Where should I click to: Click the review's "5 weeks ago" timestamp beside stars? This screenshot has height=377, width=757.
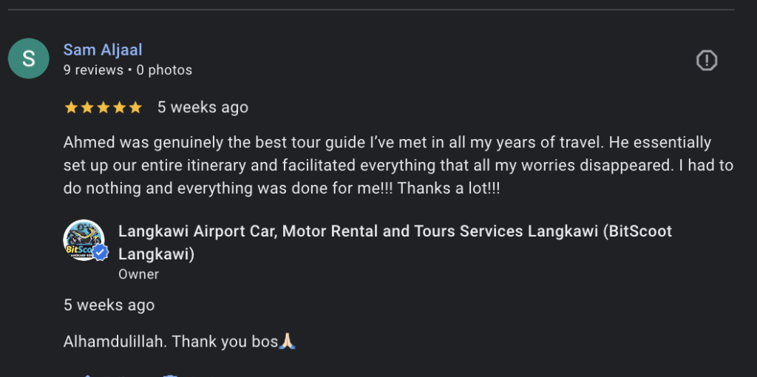tap(203, 107)
